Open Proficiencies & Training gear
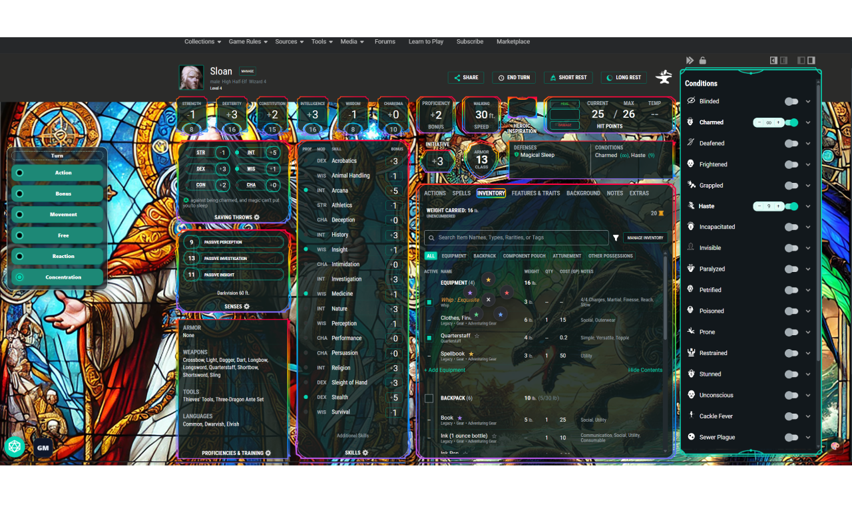 pyautogui.click(x=268, y=453)
